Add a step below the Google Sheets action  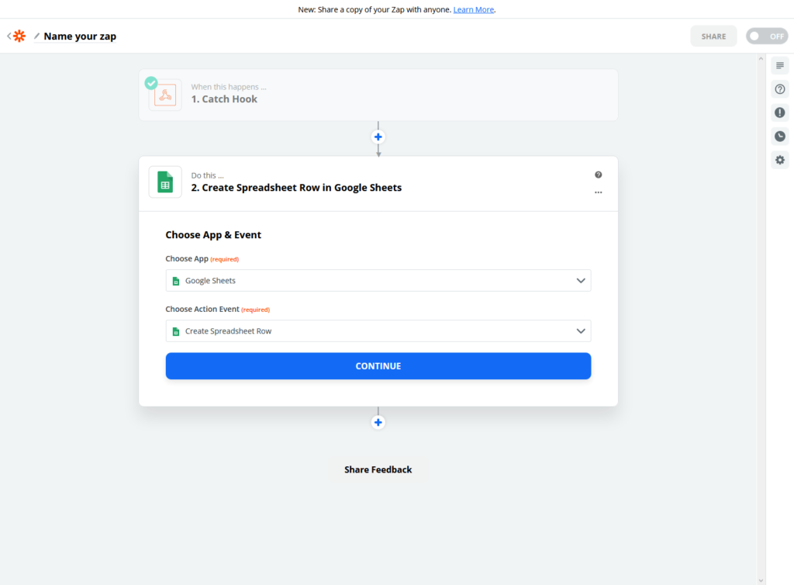coord(378,422)
